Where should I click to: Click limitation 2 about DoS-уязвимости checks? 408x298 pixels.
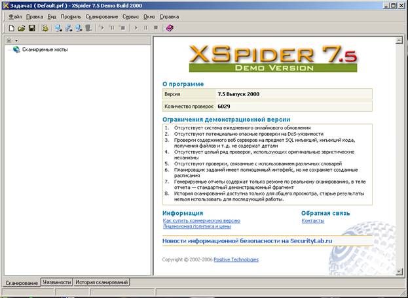(x=249, y=134)
